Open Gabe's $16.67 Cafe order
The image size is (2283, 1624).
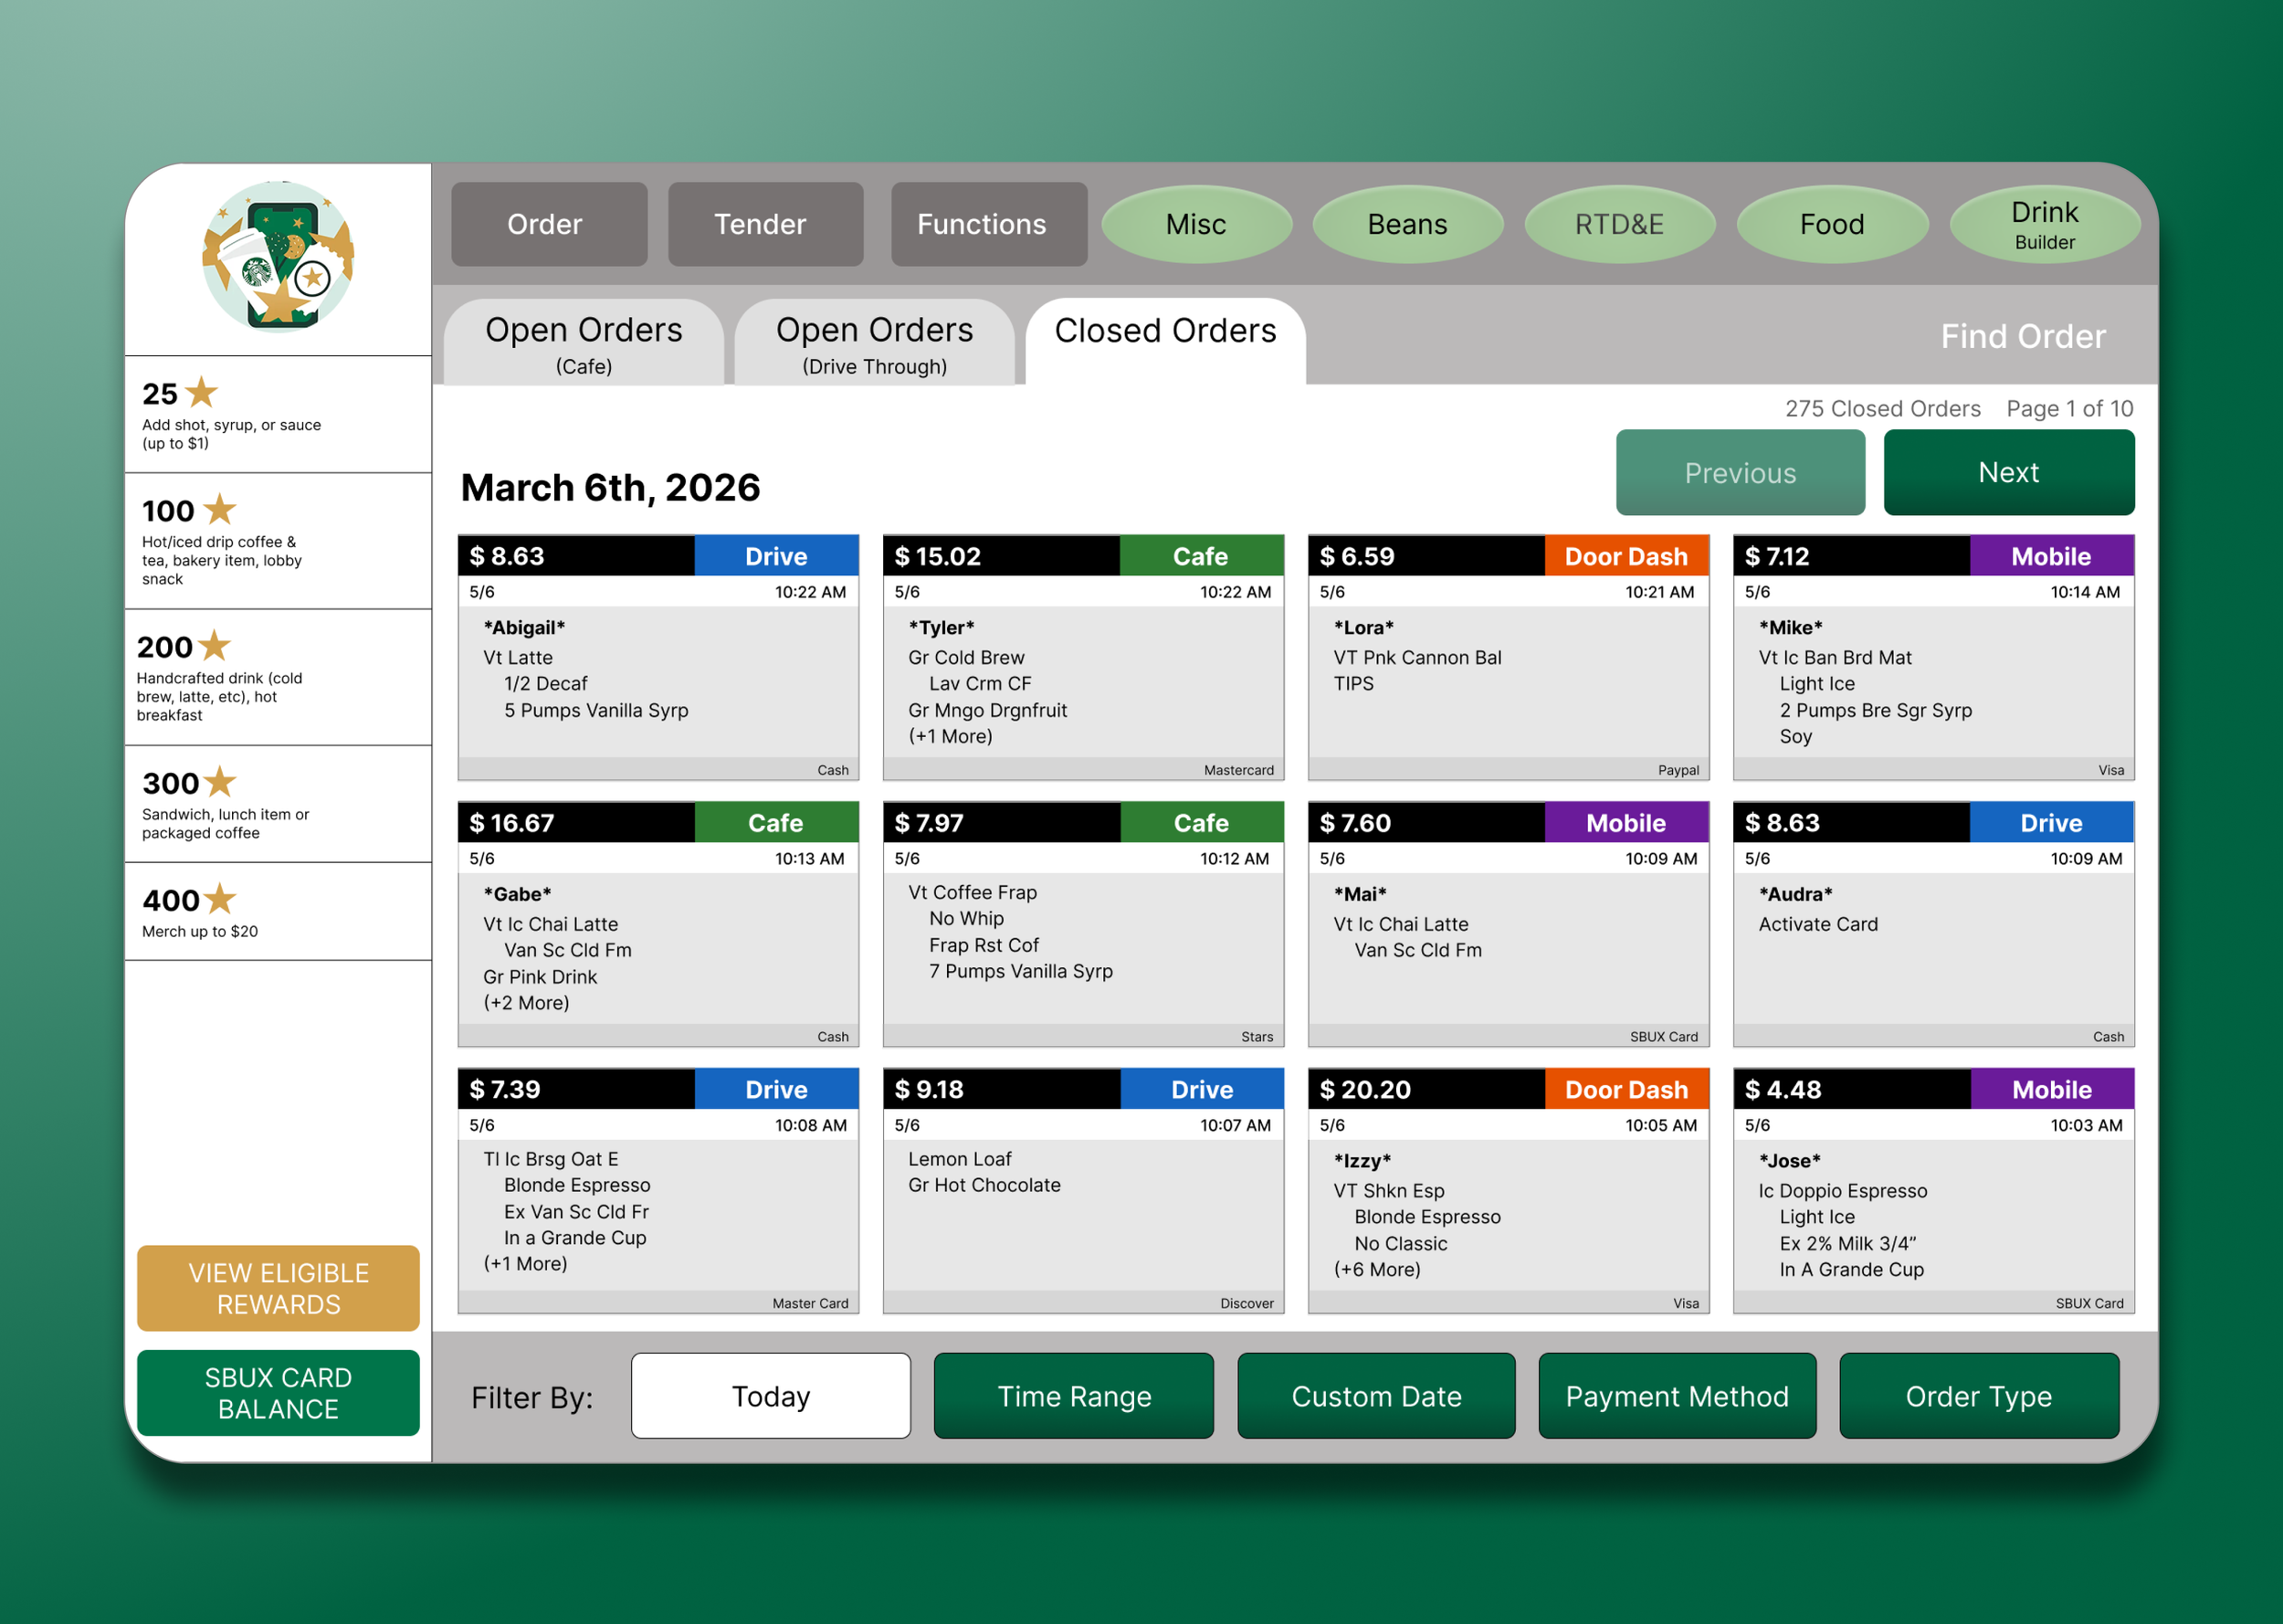[x=658, y=925]
